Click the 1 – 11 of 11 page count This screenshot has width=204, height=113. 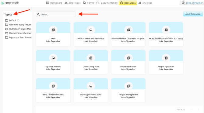coord(180,110)
